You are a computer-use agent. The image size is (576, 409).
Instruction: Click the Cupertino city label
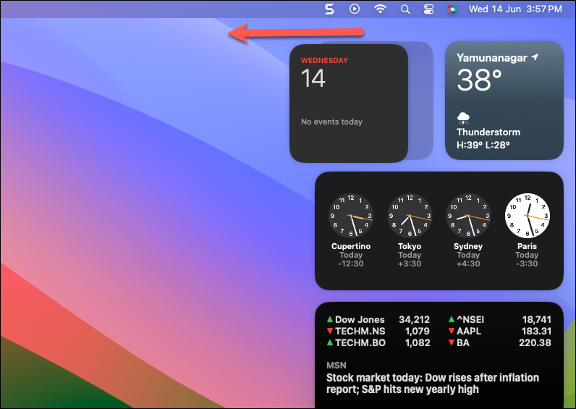pos(351,246)
